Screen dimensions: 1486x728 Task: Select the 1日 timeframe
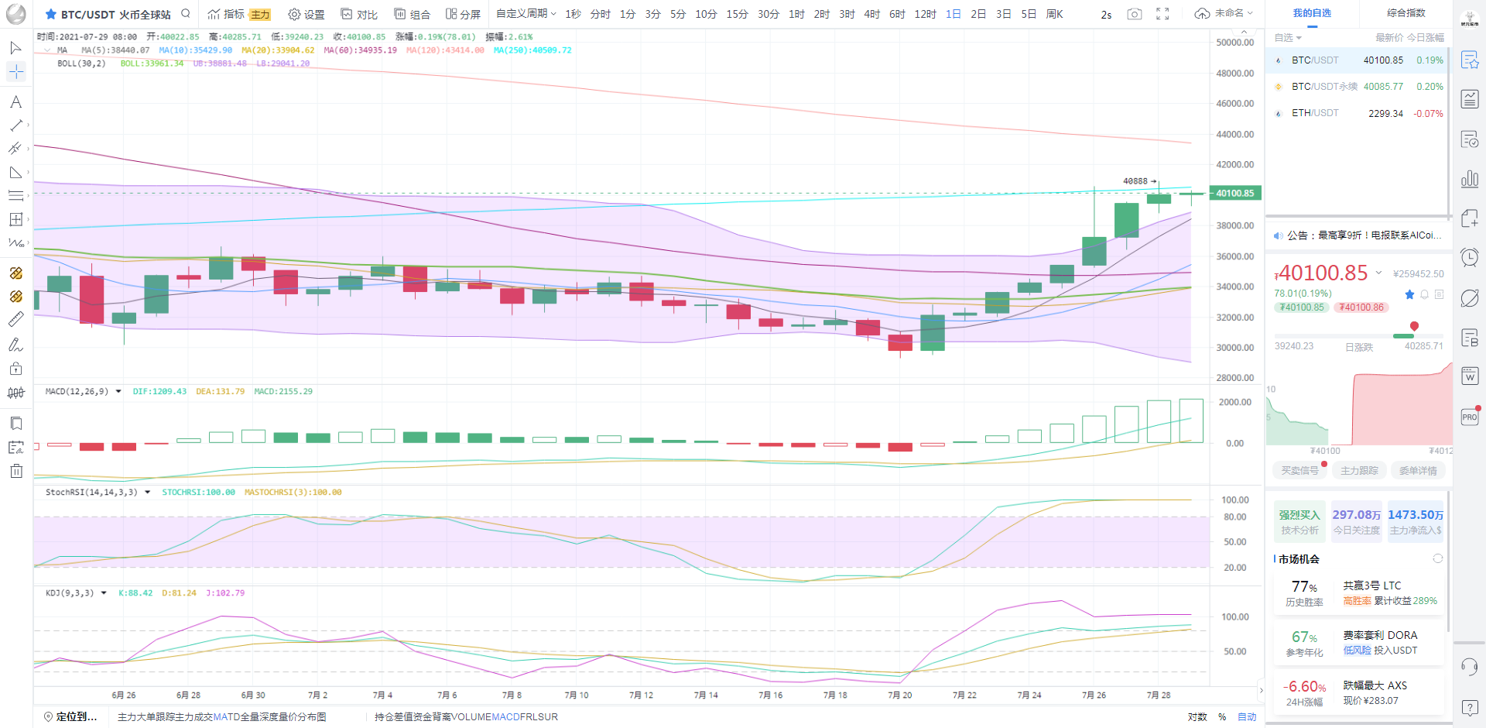click(x=954, y=14)
